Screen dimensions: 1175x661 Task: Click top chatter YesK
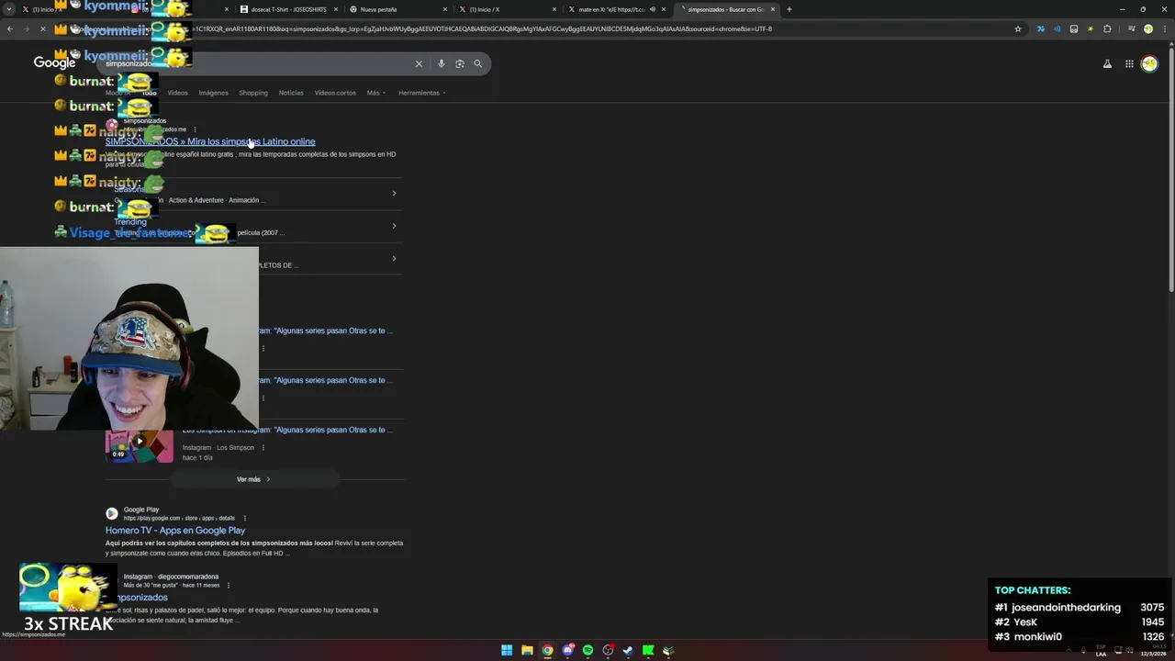[1025, 622]
